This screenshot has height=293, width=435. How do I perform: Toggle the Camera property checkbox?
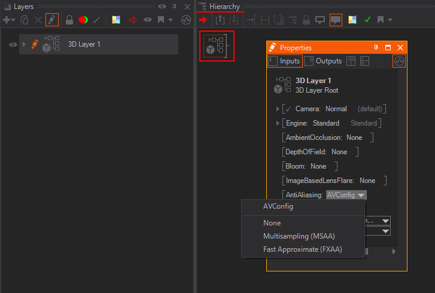point(288,109)
